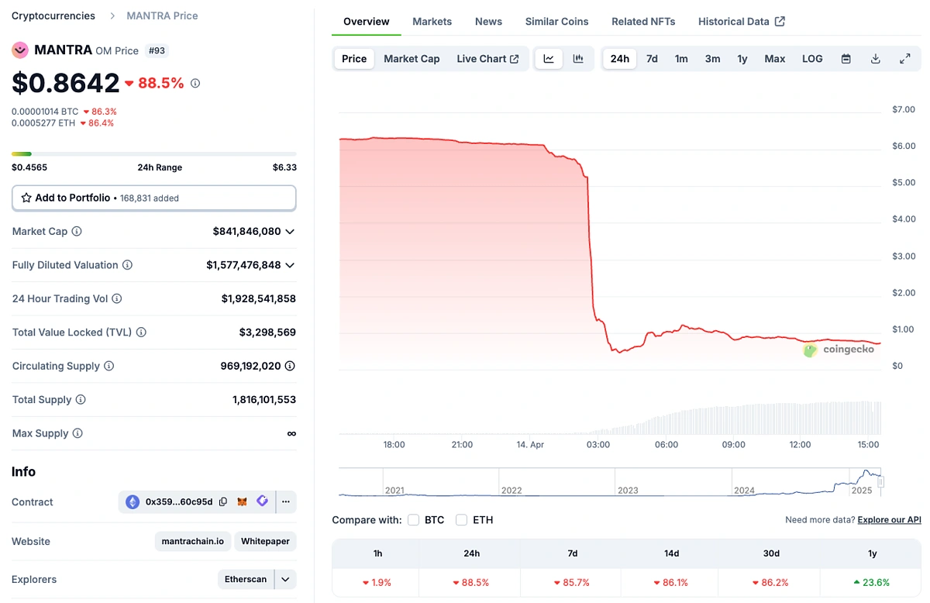Enable the BTC comparison checkbox
The width and height of the screenshot is (930, 603).
click(x=414, y=520)
